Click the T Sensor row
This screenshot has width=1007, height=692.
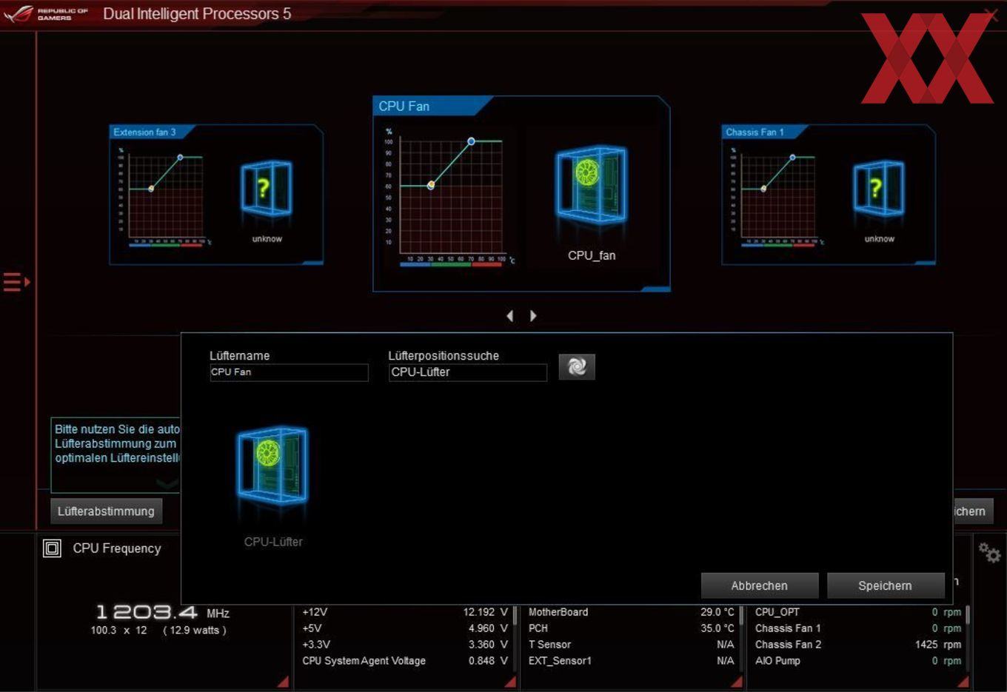631,645
